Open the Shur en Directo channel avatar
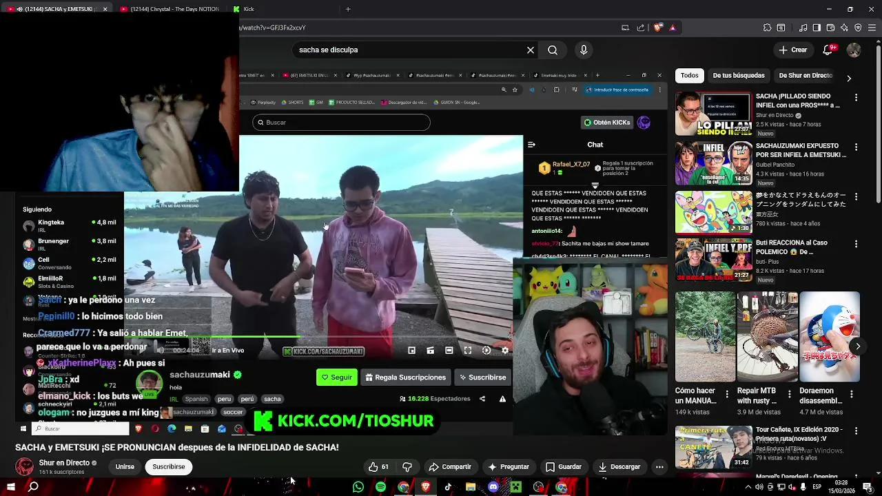The width and height of the screenshot is (882, 496). (x=25, y=467)
